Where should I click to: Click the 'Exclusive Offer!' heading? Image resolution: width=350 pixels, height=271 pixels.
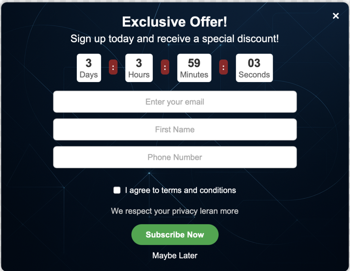click(x=175, y=22)
